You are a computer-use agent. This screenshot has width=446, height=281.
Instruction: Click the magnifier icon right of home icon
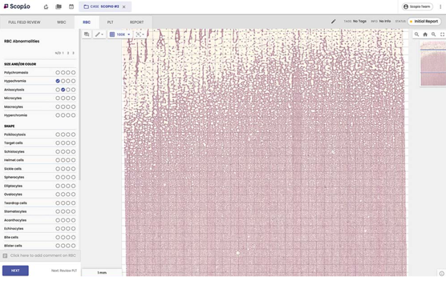[x=434, y=34]
